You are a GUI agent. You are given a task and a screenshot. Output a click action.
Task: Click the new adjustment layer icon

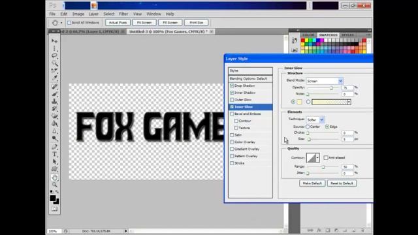pyautogui.click(x=336, y=230)
